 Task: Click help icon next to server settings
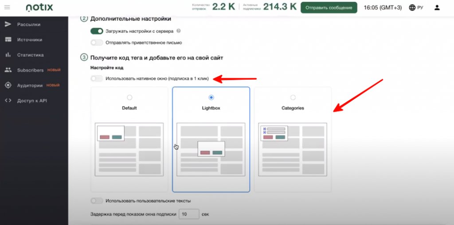(178, 31)
